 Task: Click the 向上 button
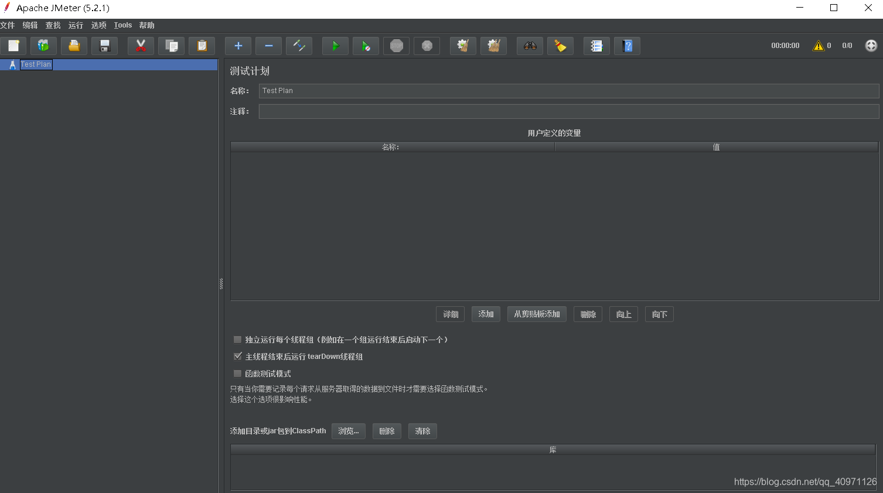[623, 314]
